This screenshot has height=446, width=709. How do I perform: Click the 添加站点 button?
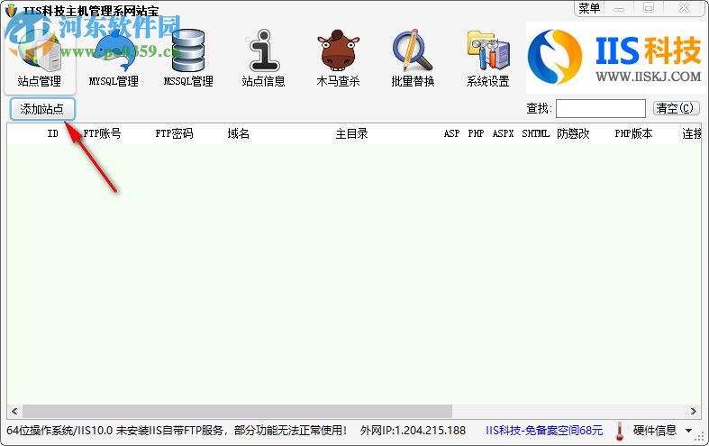click(x=42, y=109)
